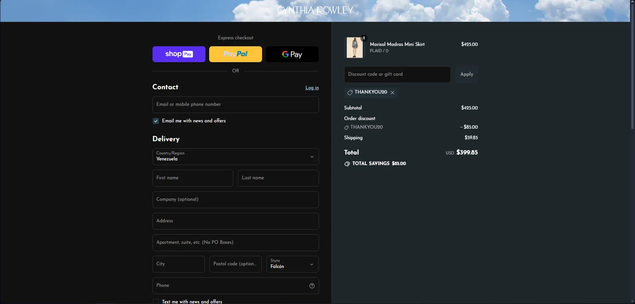Image resolution: width=635 pixels, height=304 pixels.
Task: Click the Apartment, suite, etc. field
Action: pyautogui.click(x=235, y=243)
